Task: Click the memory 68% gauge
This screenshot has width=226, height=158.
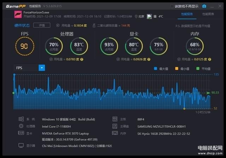Action: tap(195, 46)
